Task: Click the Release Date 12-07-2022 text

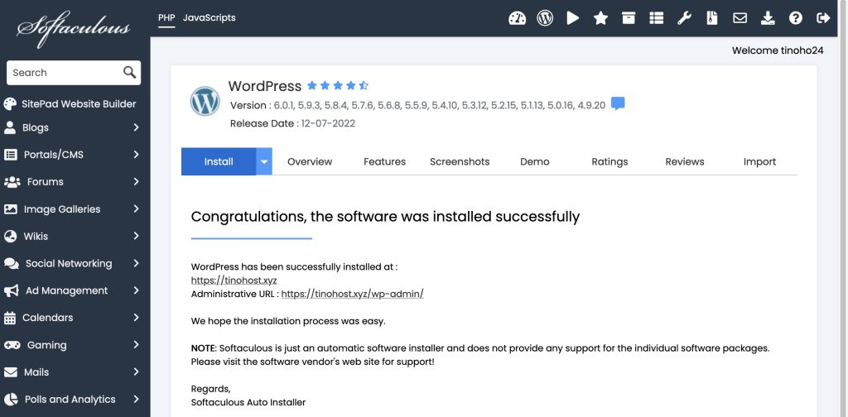Action: click(292, 123)
